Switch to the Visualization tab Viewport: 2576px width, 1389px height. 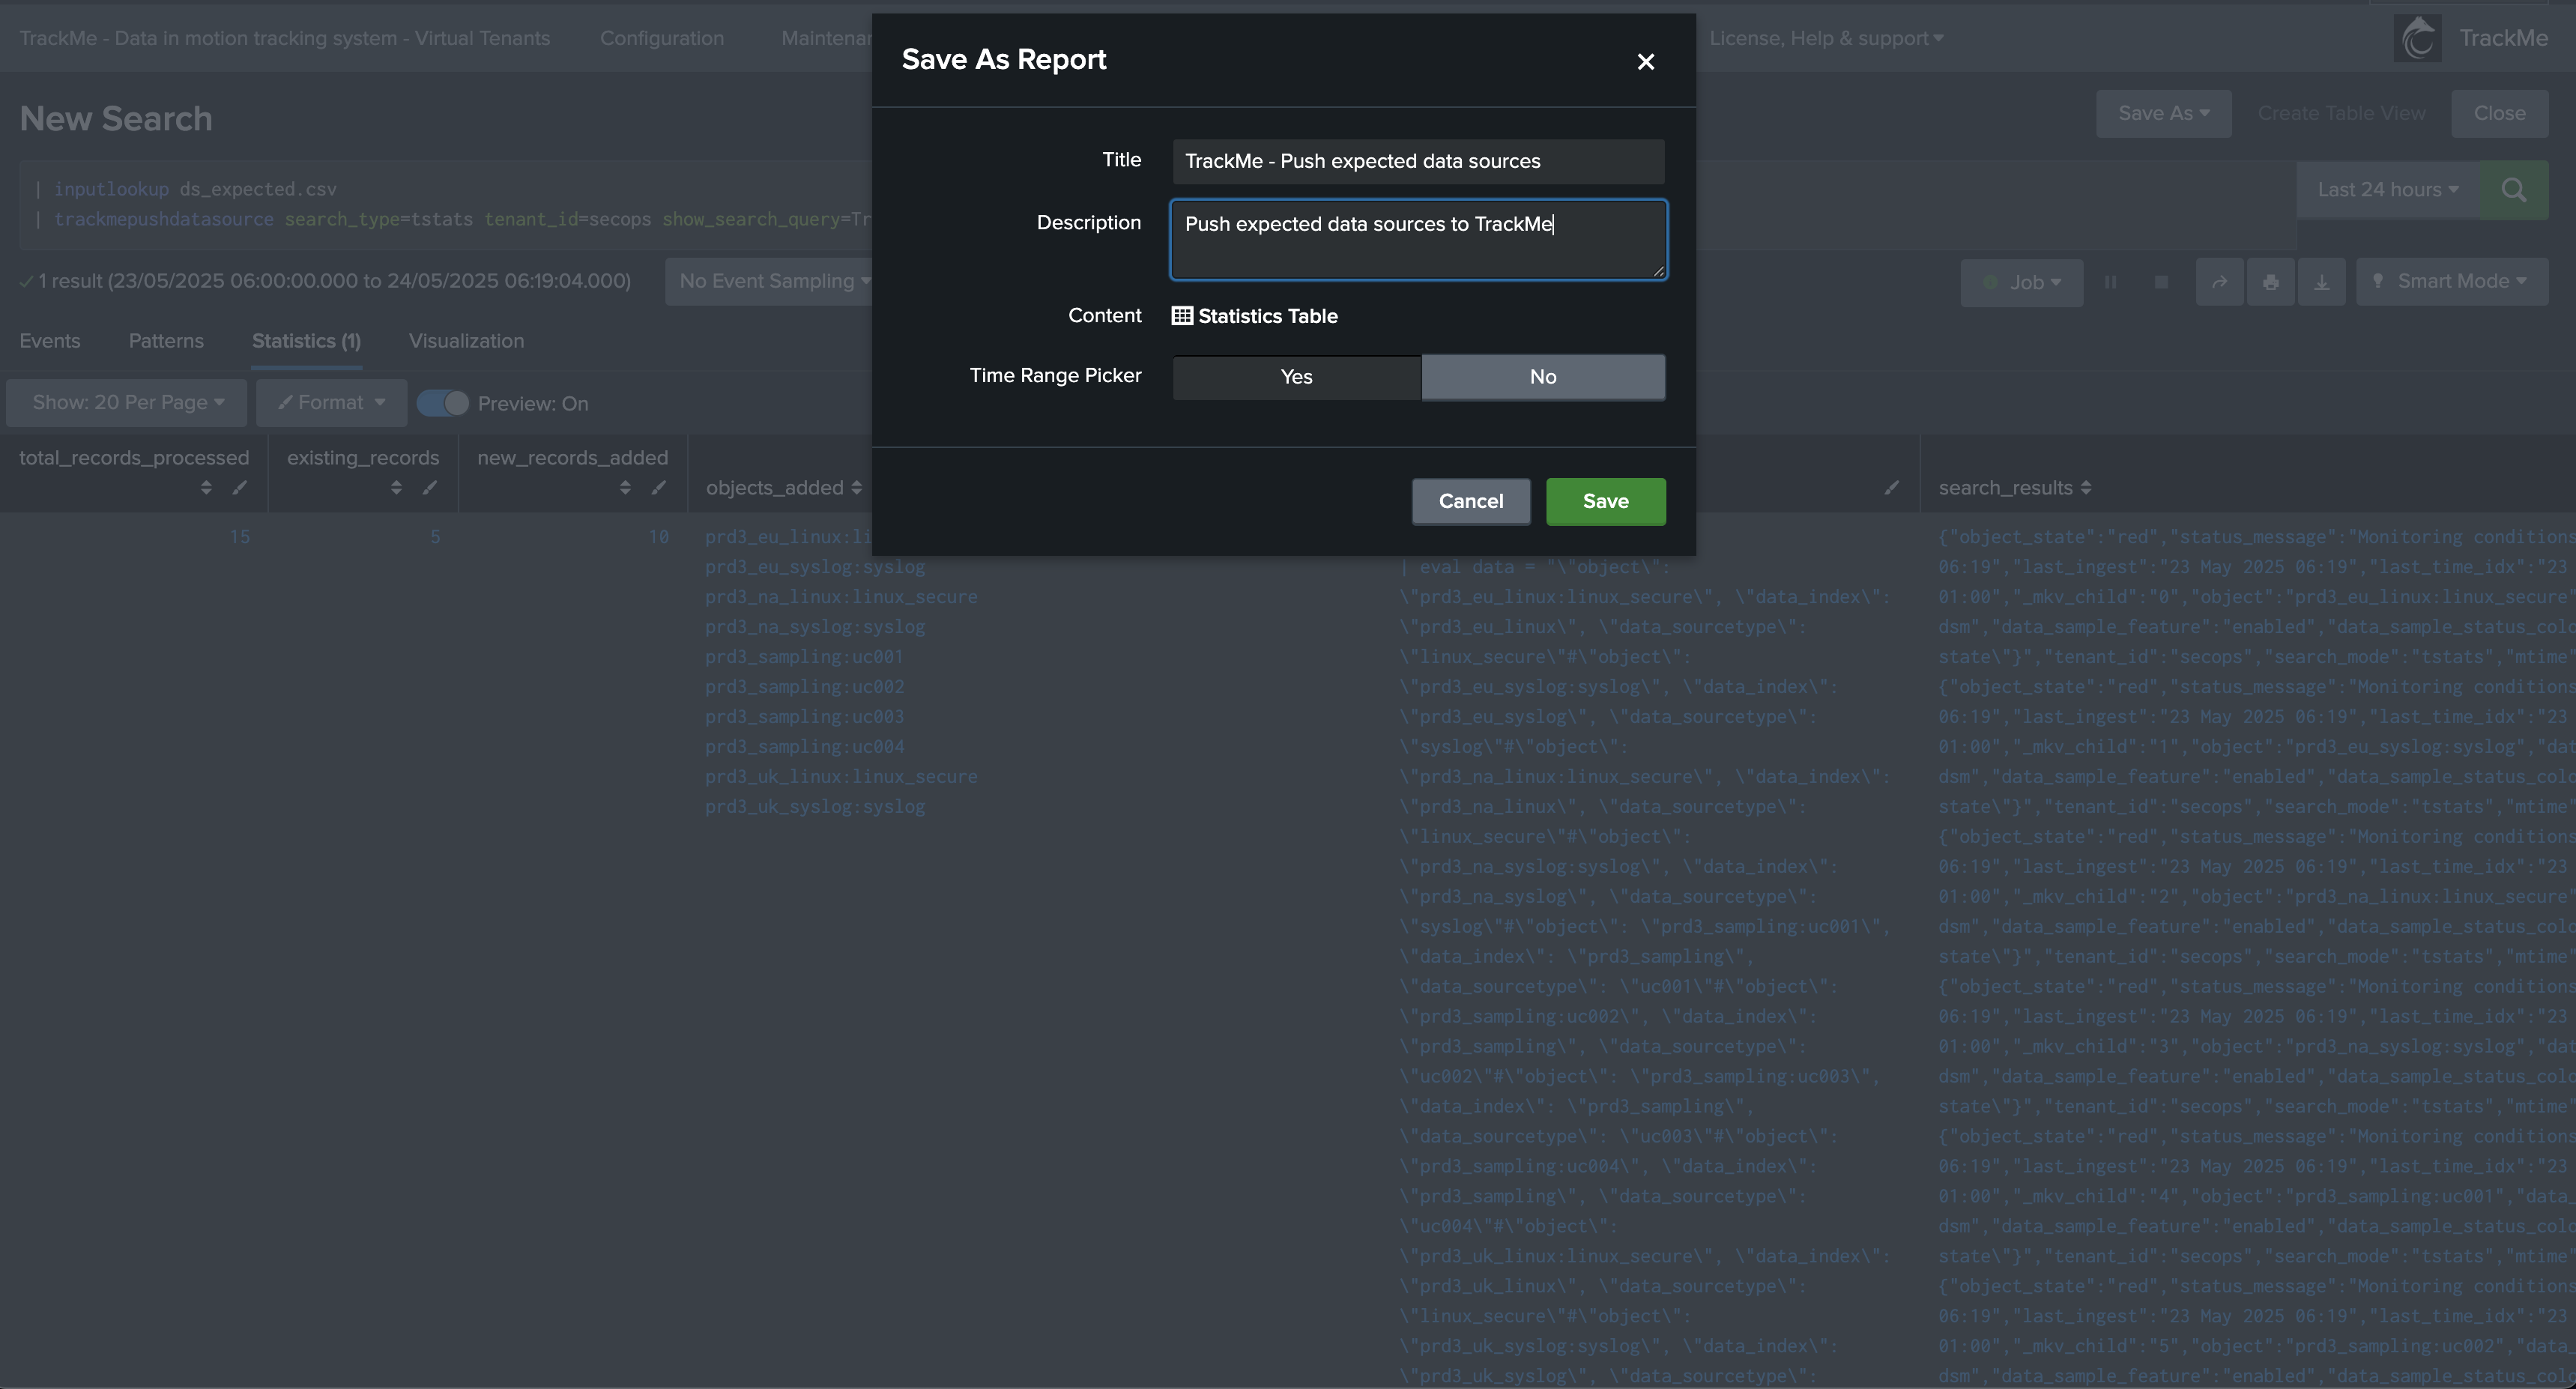466,341
